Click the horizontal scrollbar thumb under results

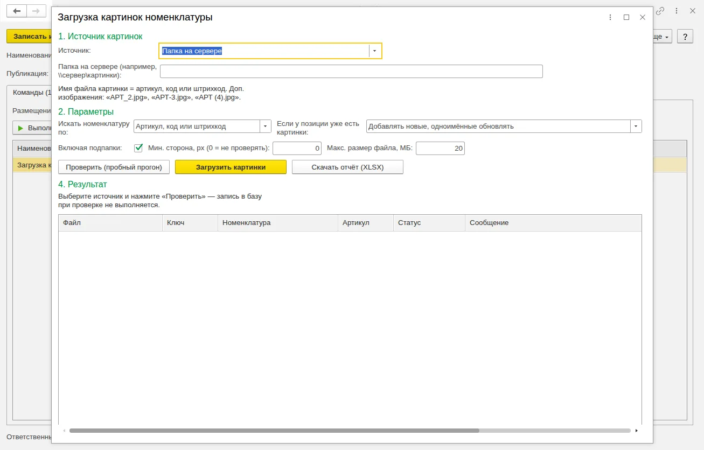click(x=274, y=431)
